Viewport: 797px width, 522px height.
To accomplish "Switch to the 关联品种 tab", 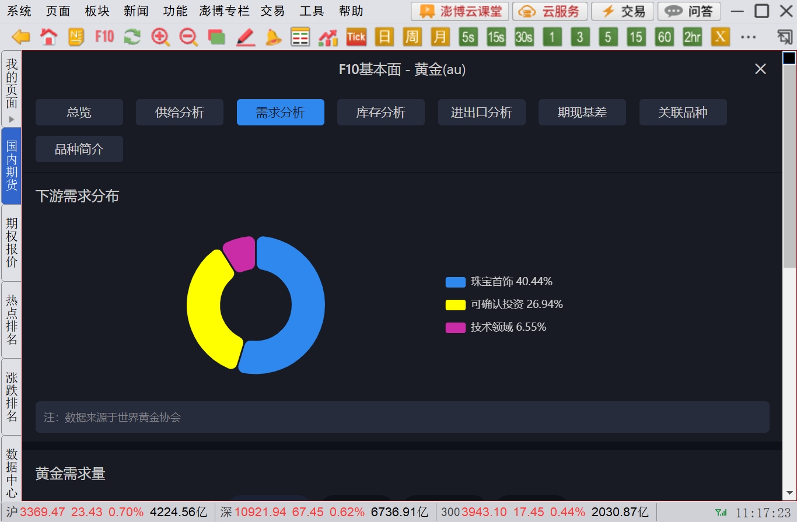I will click(x=683, y=113).
